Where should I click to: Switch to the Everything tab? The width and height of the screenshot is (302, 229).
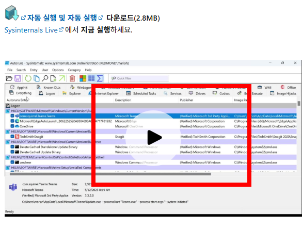tap(21, 93)
